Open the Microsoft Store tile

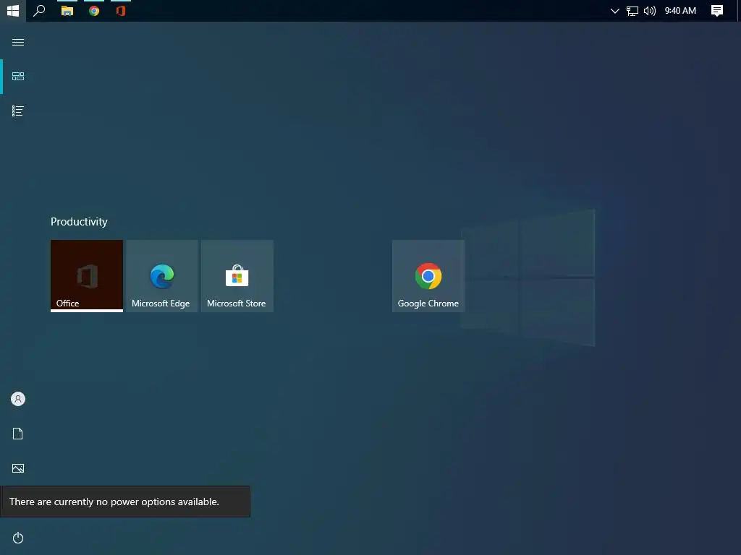(x=237, y=275)
